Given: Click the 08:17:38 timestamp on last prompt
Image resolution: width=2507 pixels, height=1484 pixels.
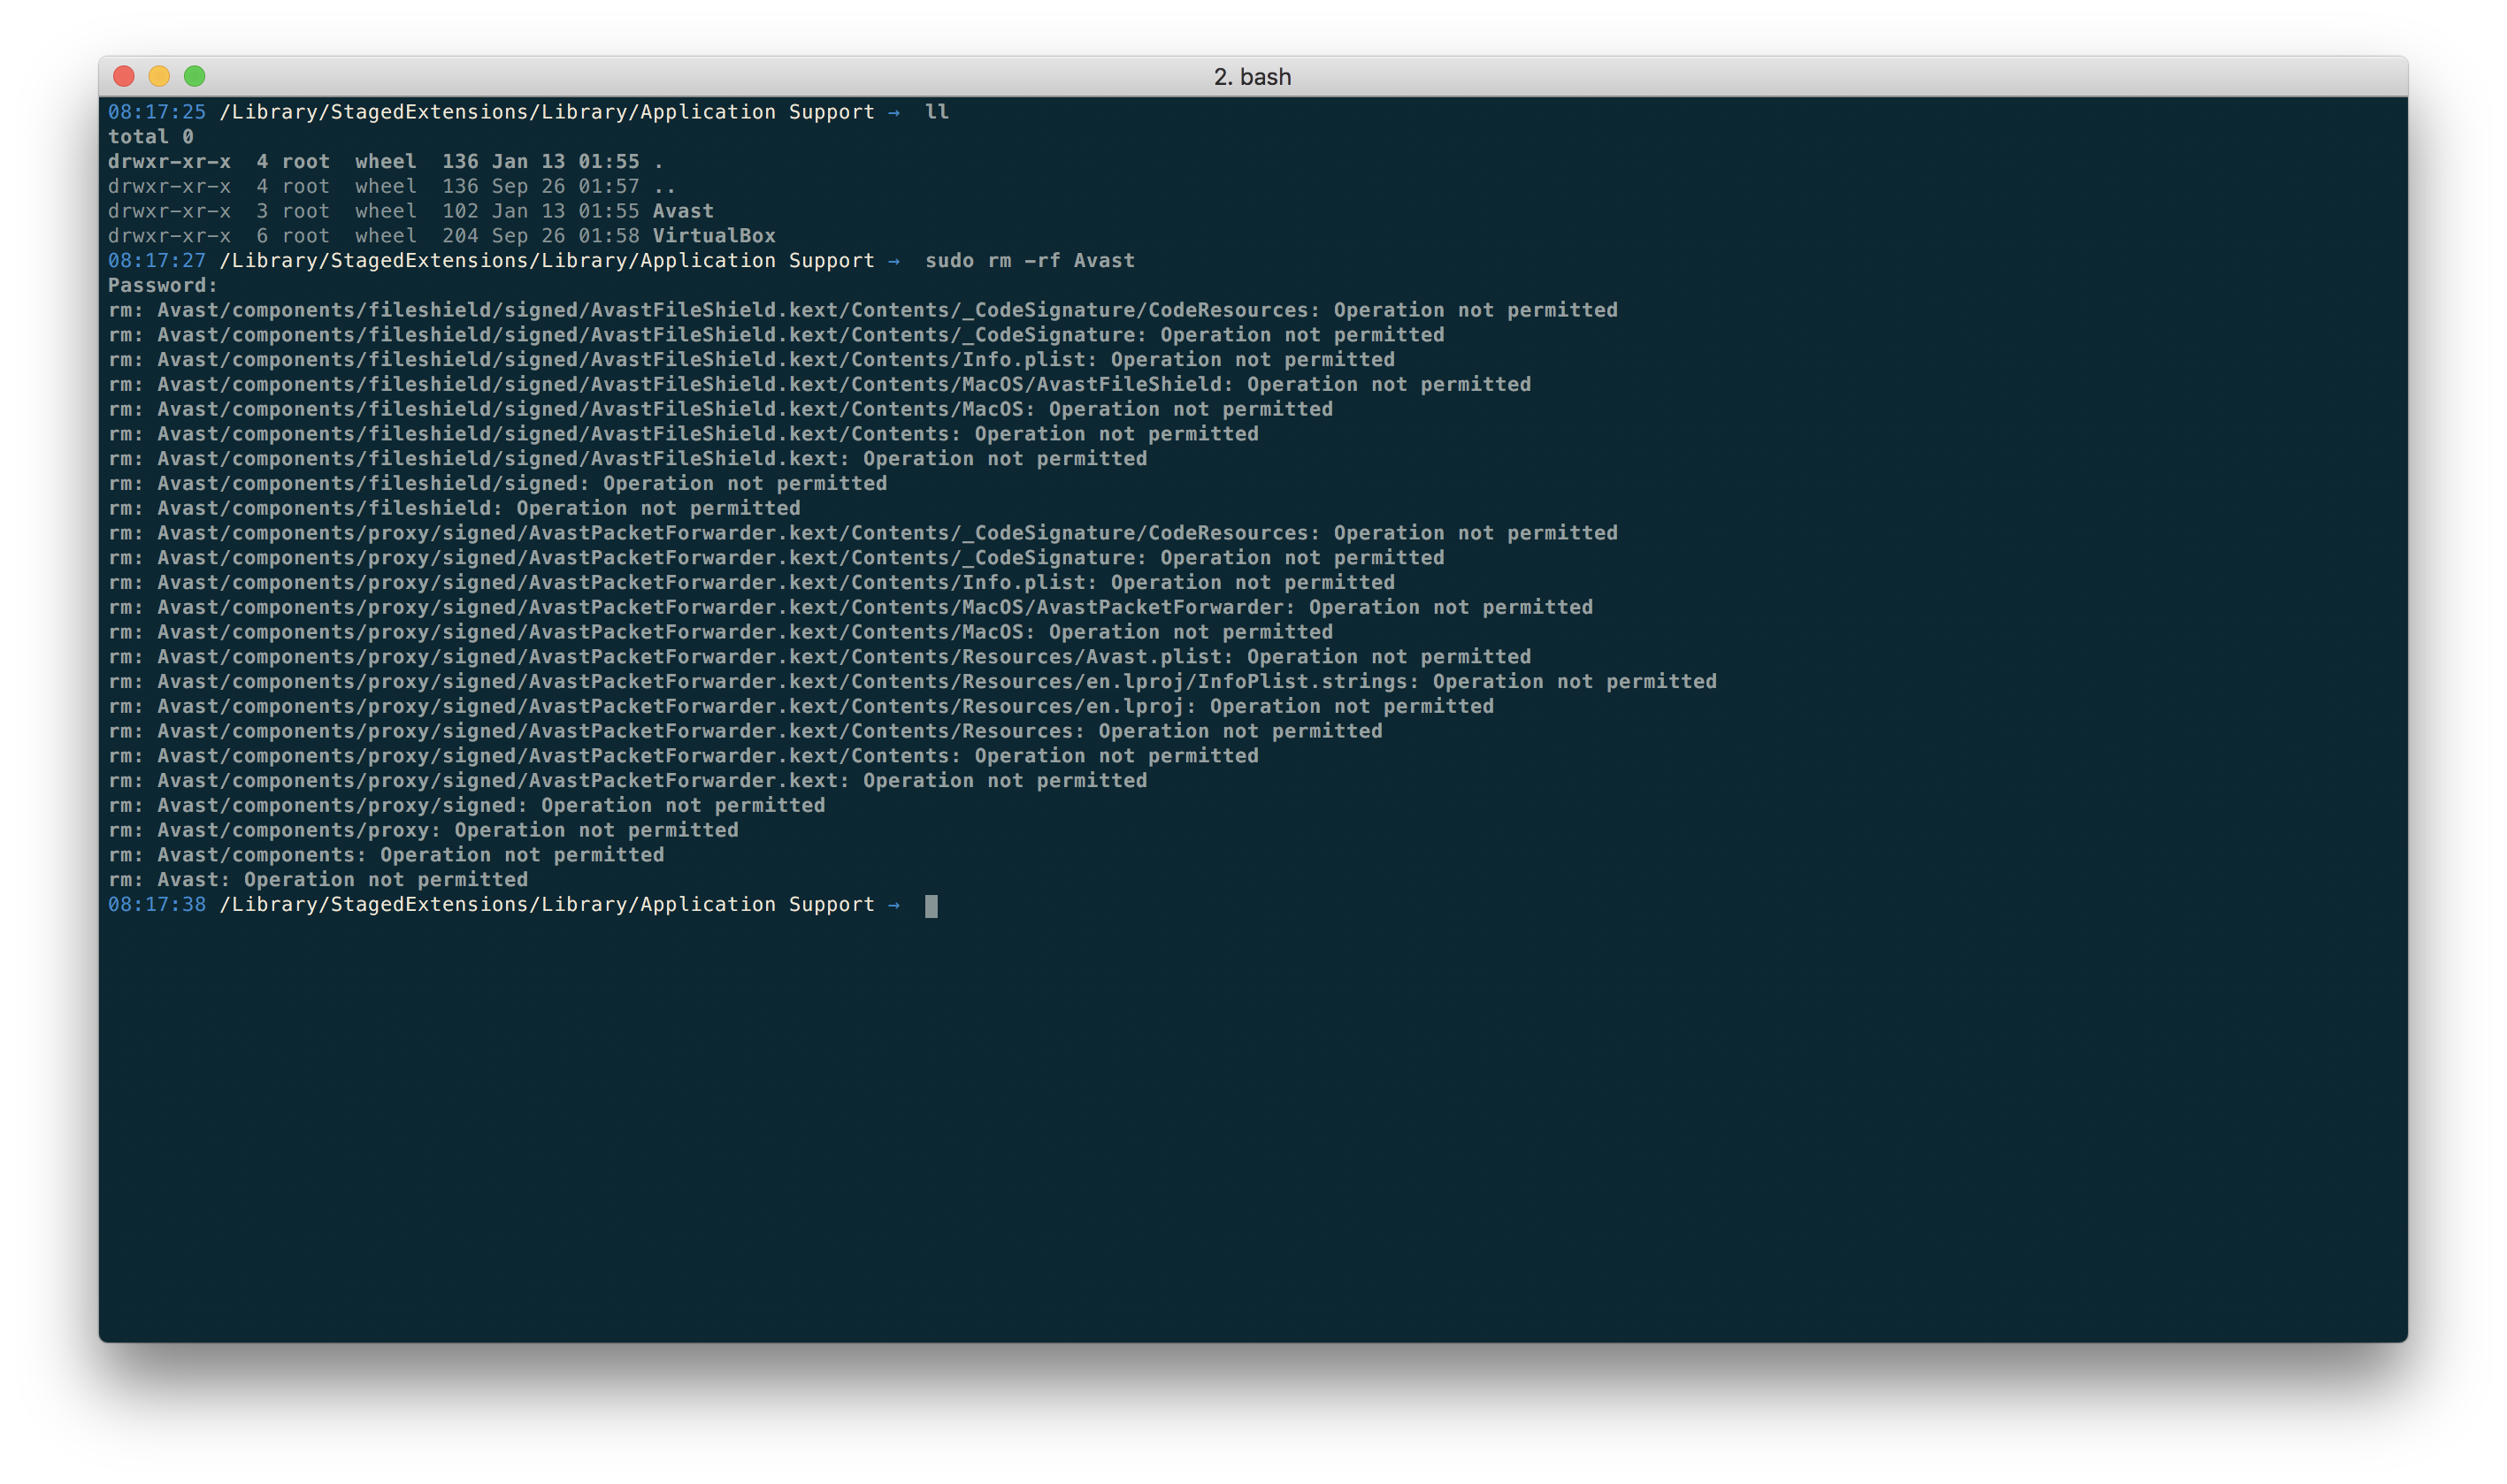Looking at the screenshot, I should tap(157, 905).
